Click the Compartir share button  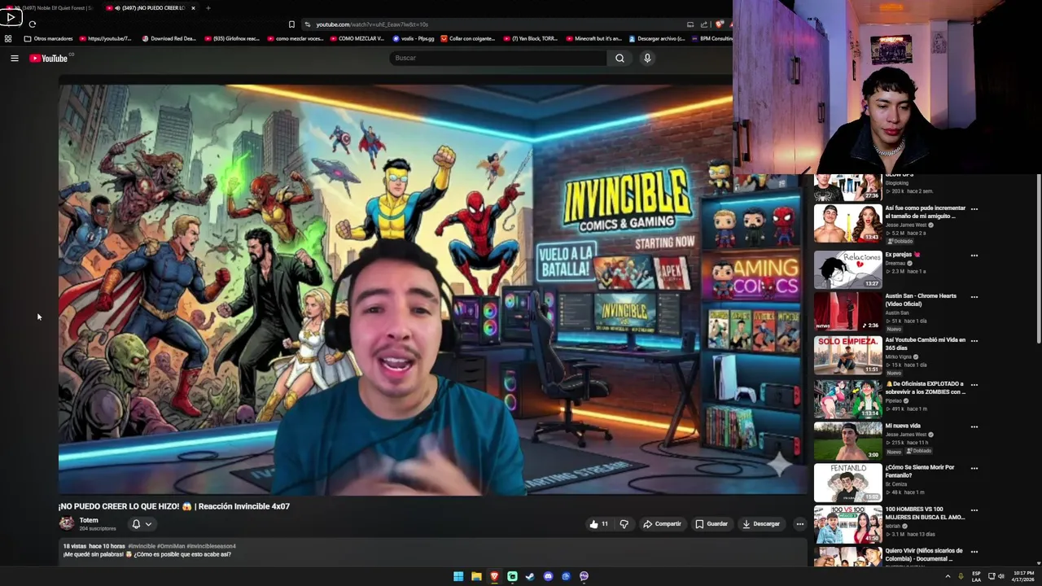pyautogui.click(x=662, y=524)
